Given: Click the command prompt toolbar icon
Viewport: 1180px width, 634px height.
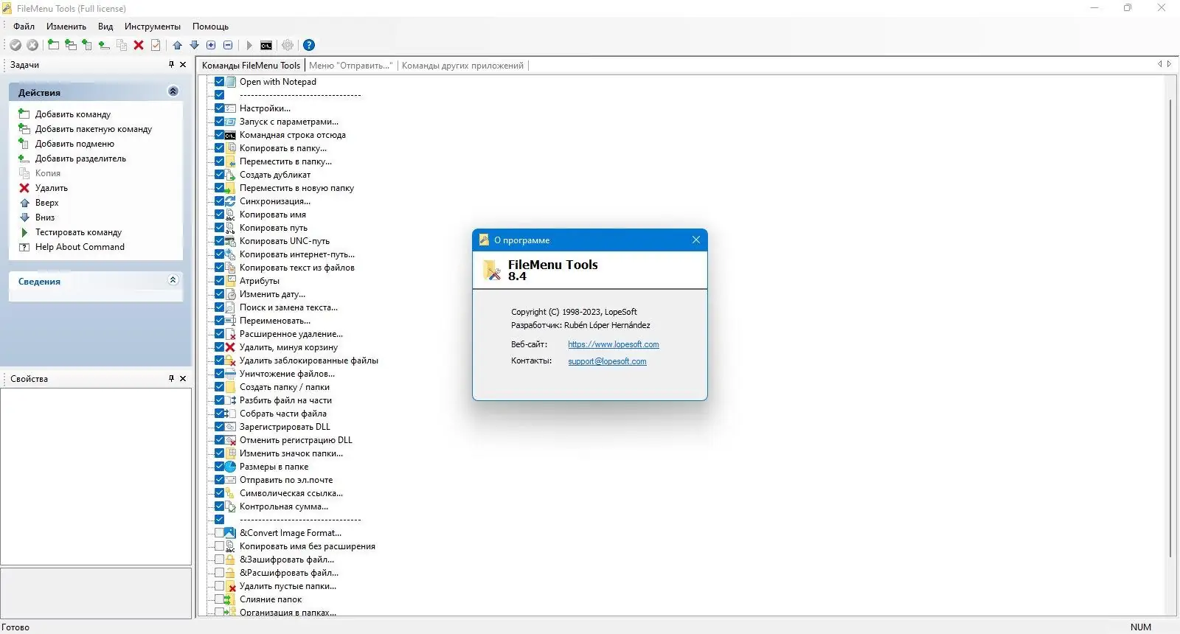Looking at the screenshot, I should pyautogui.click(x=266, y=45).
